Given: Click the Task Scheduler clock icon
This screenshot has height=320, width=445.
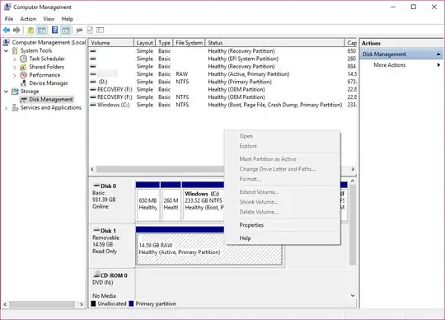Looking at the screenshot, I should coord(23,59).
